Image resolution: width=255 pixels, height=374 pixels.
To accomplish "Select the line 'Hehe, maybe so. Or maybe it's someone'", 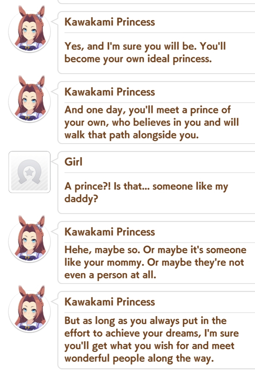I will coord(155,250).
